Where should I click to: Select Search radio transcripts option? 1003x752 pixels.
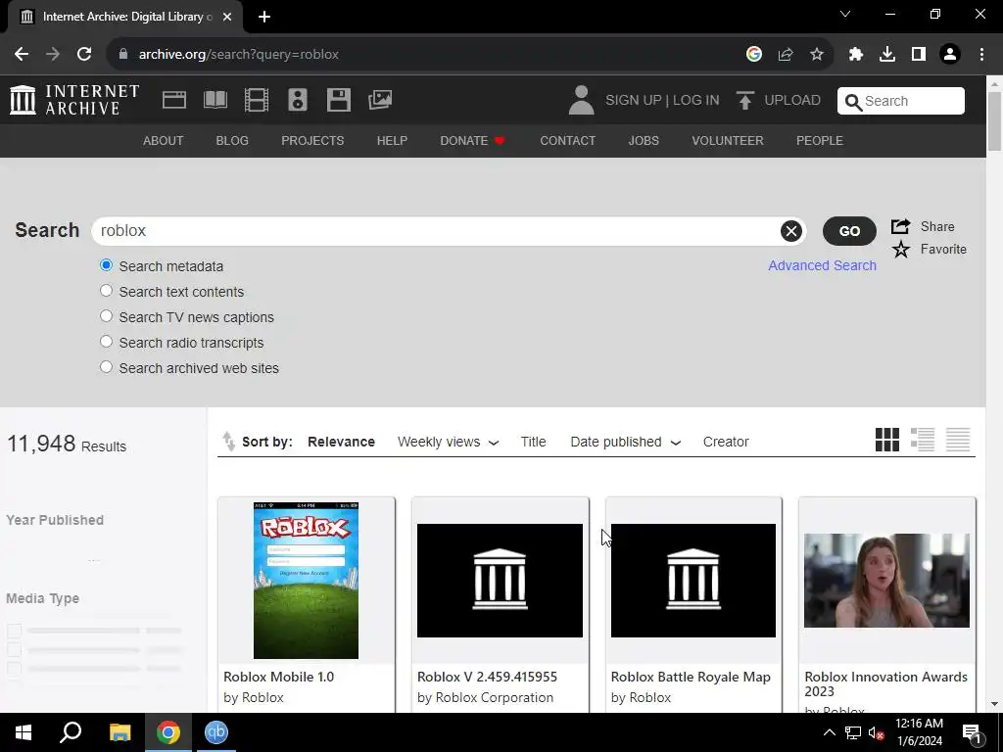[106, 342]
